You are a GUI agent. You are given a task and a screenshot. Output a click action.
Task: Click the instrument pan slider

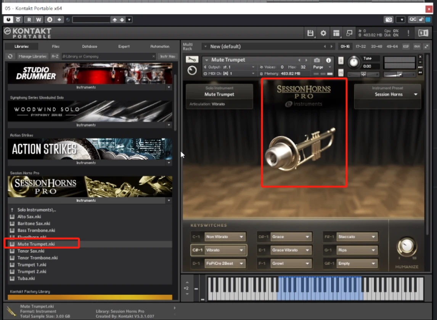pos(363,74)
